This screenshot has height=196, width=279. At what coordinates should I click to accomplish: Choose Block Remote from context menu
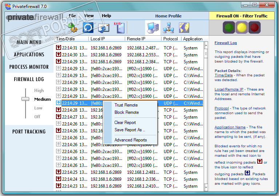coord(127,112)
